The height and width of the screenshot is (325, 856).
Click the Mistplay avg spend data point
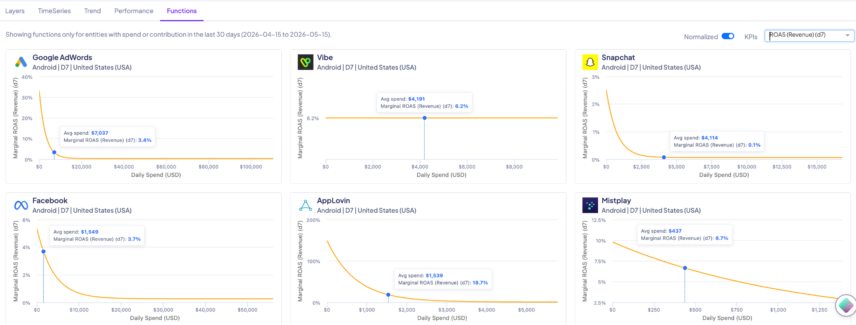click(685, 268)
